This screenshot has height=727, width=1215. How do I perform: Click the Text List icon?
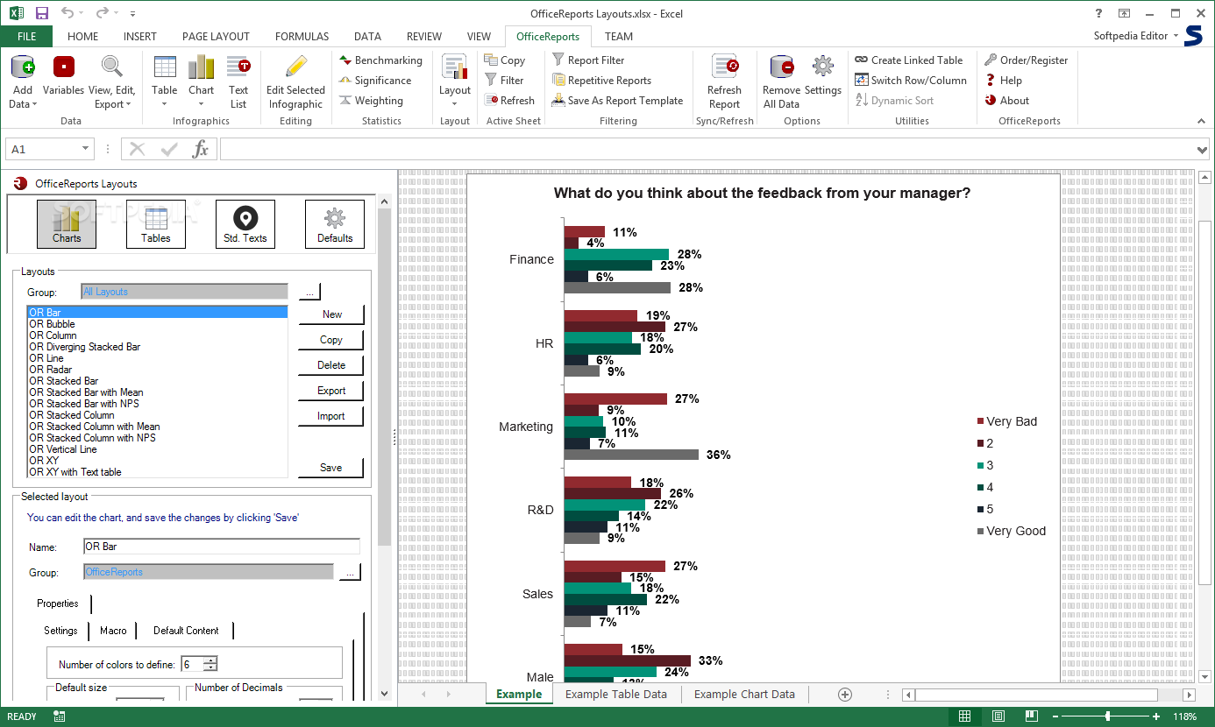[238, 67]
